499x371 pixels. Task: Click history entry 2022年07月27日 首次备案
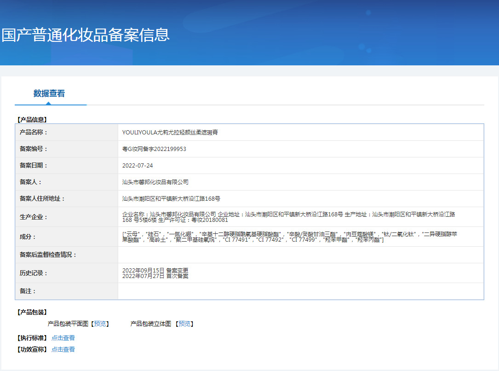pyautogui.click(x=155, y=276)
